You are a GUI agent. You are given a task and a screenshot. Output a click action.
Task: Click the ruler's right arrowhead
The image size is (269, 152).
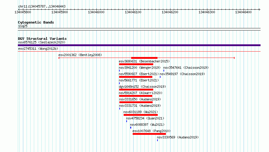[260, 9]
